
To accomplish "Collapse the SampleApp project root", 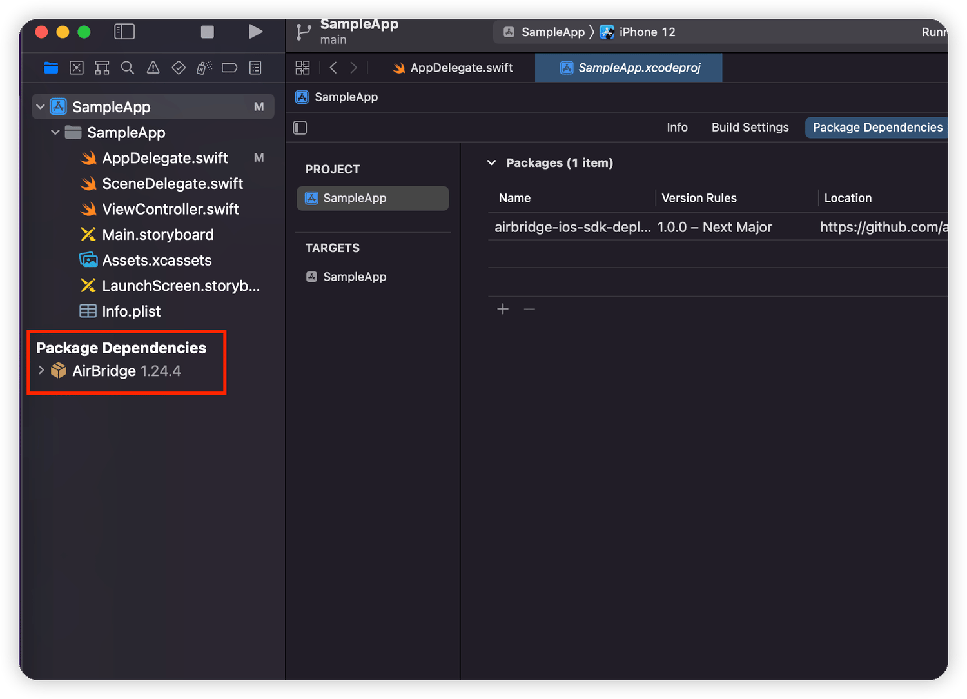I will pyautogui.click(x=41, y=107).
